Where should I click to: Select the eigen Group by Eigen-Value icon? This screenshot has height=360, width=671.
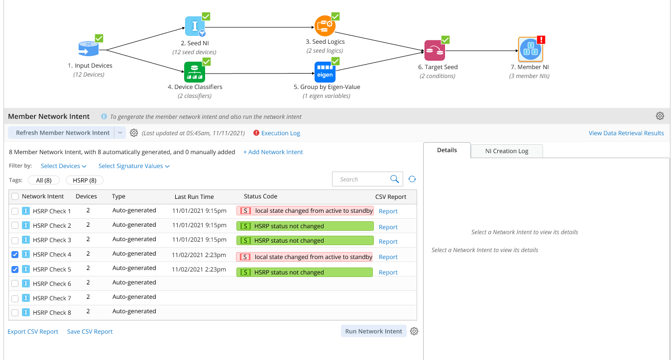(325, 72)
